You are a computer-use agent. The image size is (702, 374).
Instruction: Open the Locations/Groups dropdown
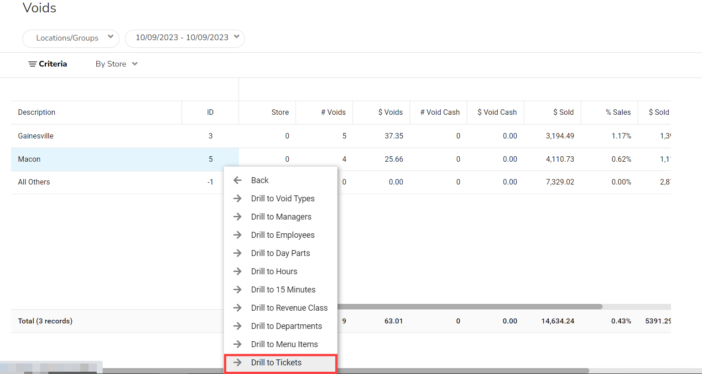pyautogui.click(x=71, y=38)
